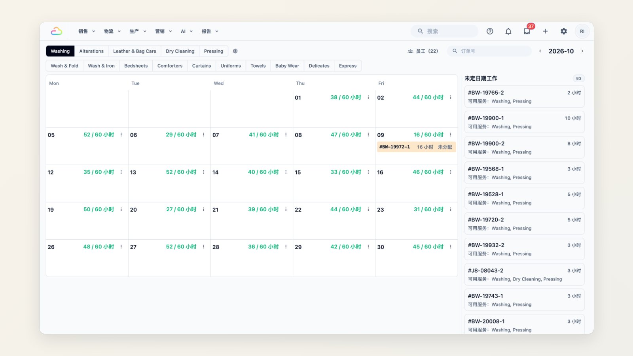Open unscheduled job #BW-19900-2
Screen dimensions: 633x356
point(524,148)
